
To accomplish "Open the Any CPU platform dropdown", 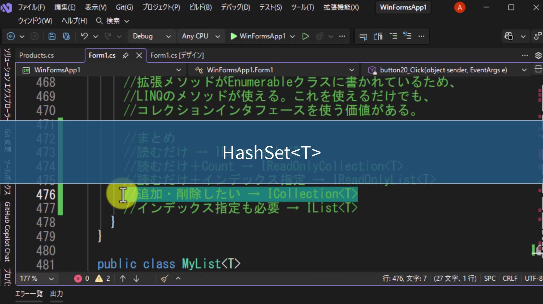I will point(201,36).
